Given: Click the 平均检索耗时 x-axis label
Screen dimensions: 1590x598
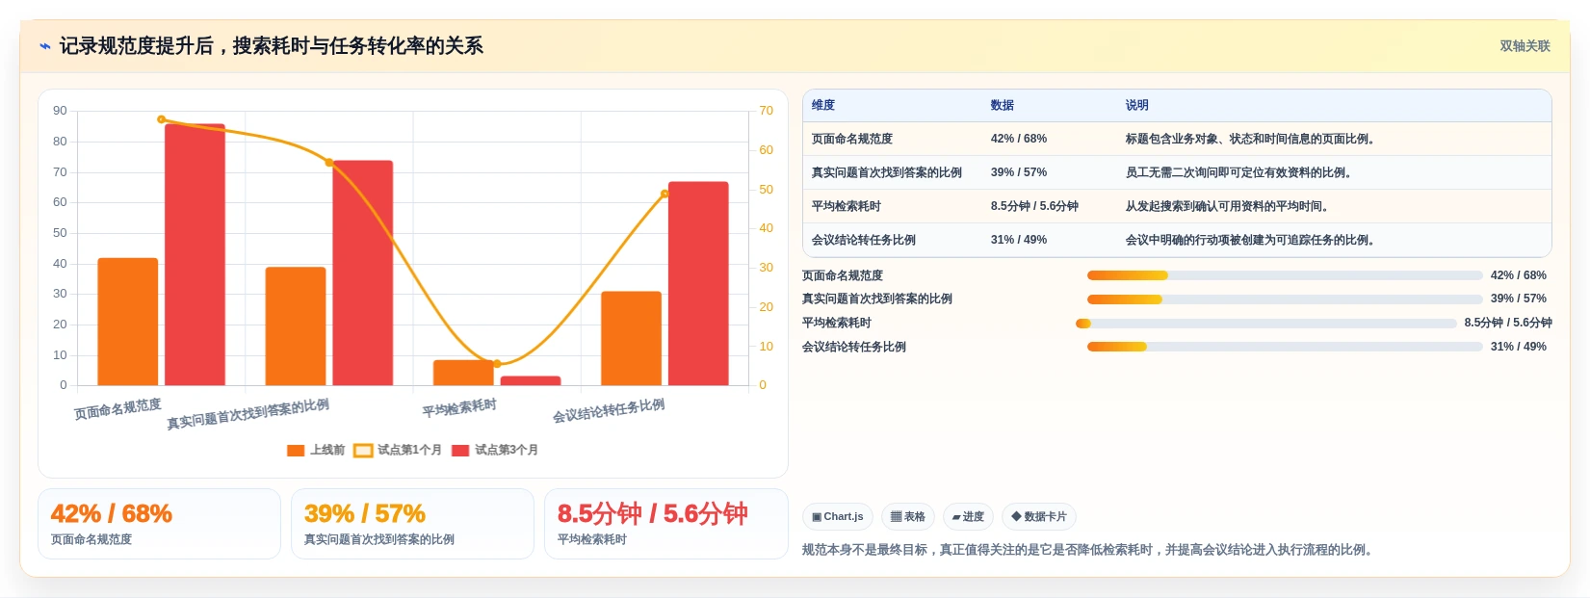Looking at the screenshot, I should pyautogui.click(x=459, y=408).
